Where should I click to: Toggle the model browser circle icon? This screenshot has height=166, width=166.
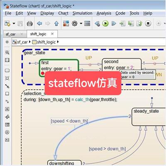tap(7, 42)
